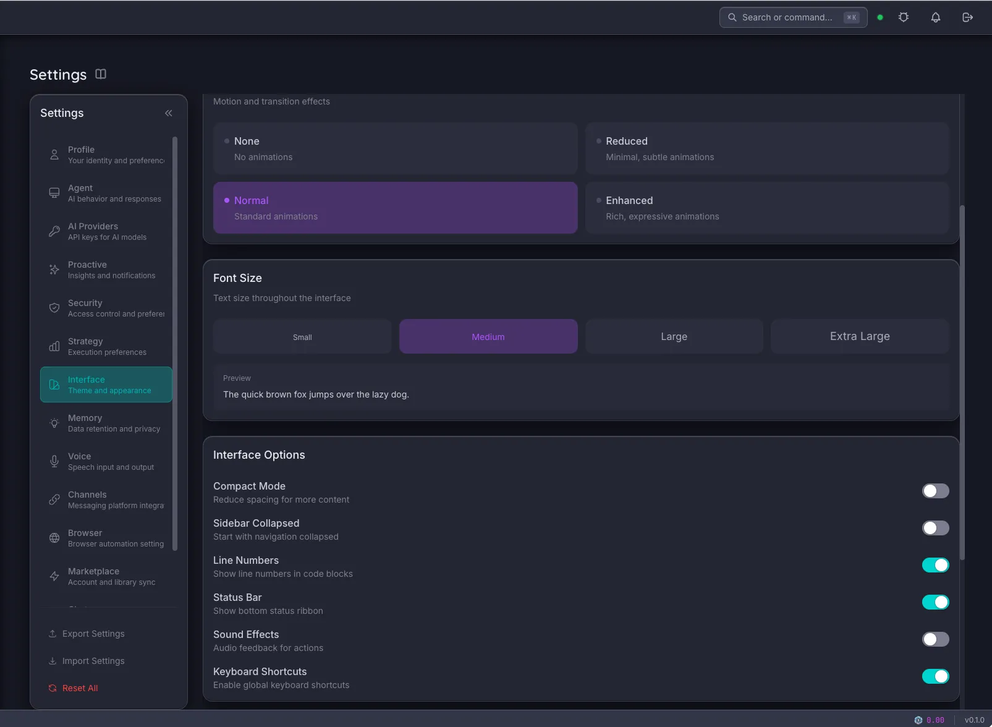Click the main content scrollbar
This screenshot has width=992, height=727.
(x=962, y=382)
